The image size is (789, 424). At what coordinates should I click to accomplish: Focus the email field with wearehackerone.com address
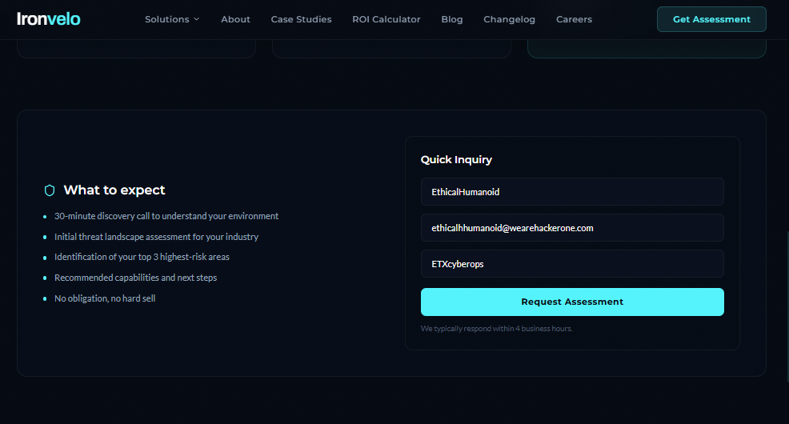point(572,228)
